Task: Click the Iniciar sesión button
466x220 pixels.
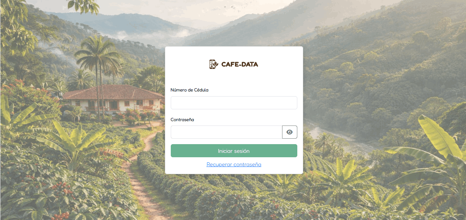Action: point(234,151)
